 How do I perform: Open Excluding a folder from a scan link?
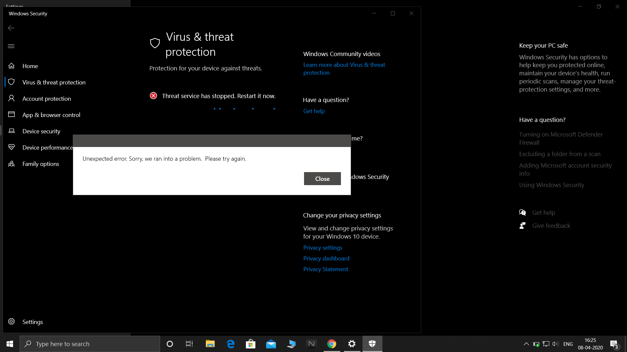(560, 154)
